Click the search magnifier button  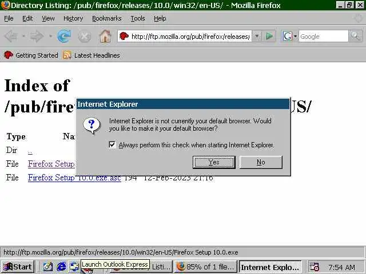tap(355, 36)
